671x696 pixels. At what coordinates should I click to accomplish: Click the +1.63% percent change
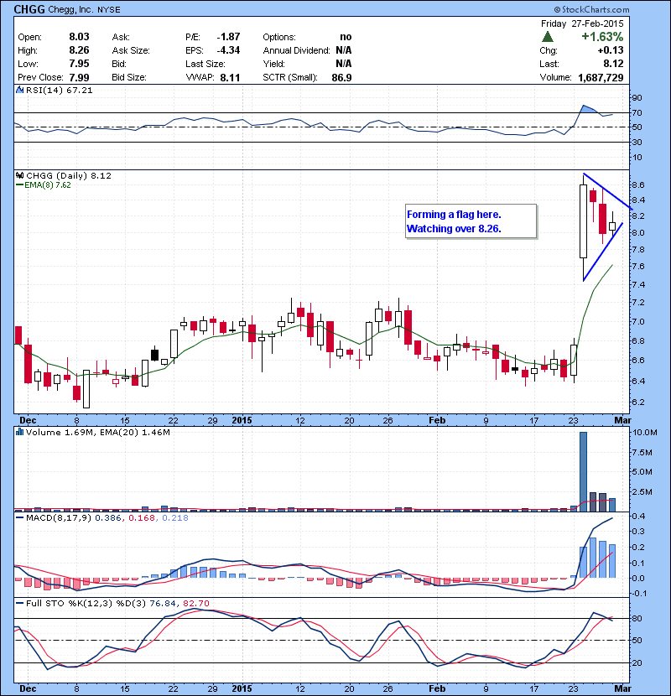602,36
